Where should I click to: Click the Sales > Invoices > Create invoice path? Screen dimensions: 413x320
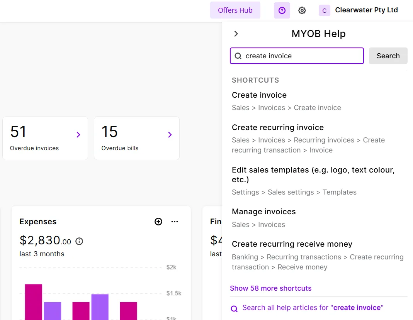point(286,108)
